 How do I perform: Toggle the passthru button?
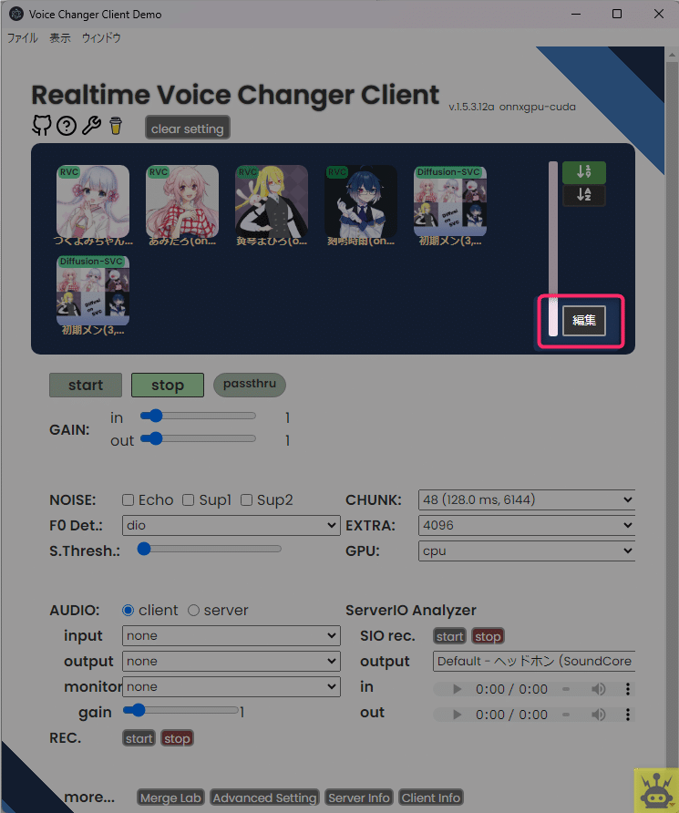click(x=250, y=385)
